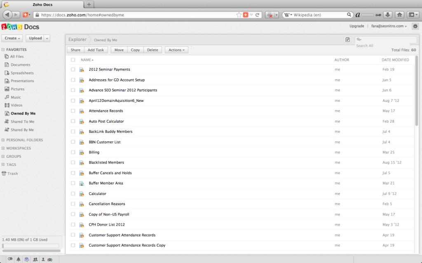Select Spreadsheets in Favorites sidebar

(x=22, y=73)
